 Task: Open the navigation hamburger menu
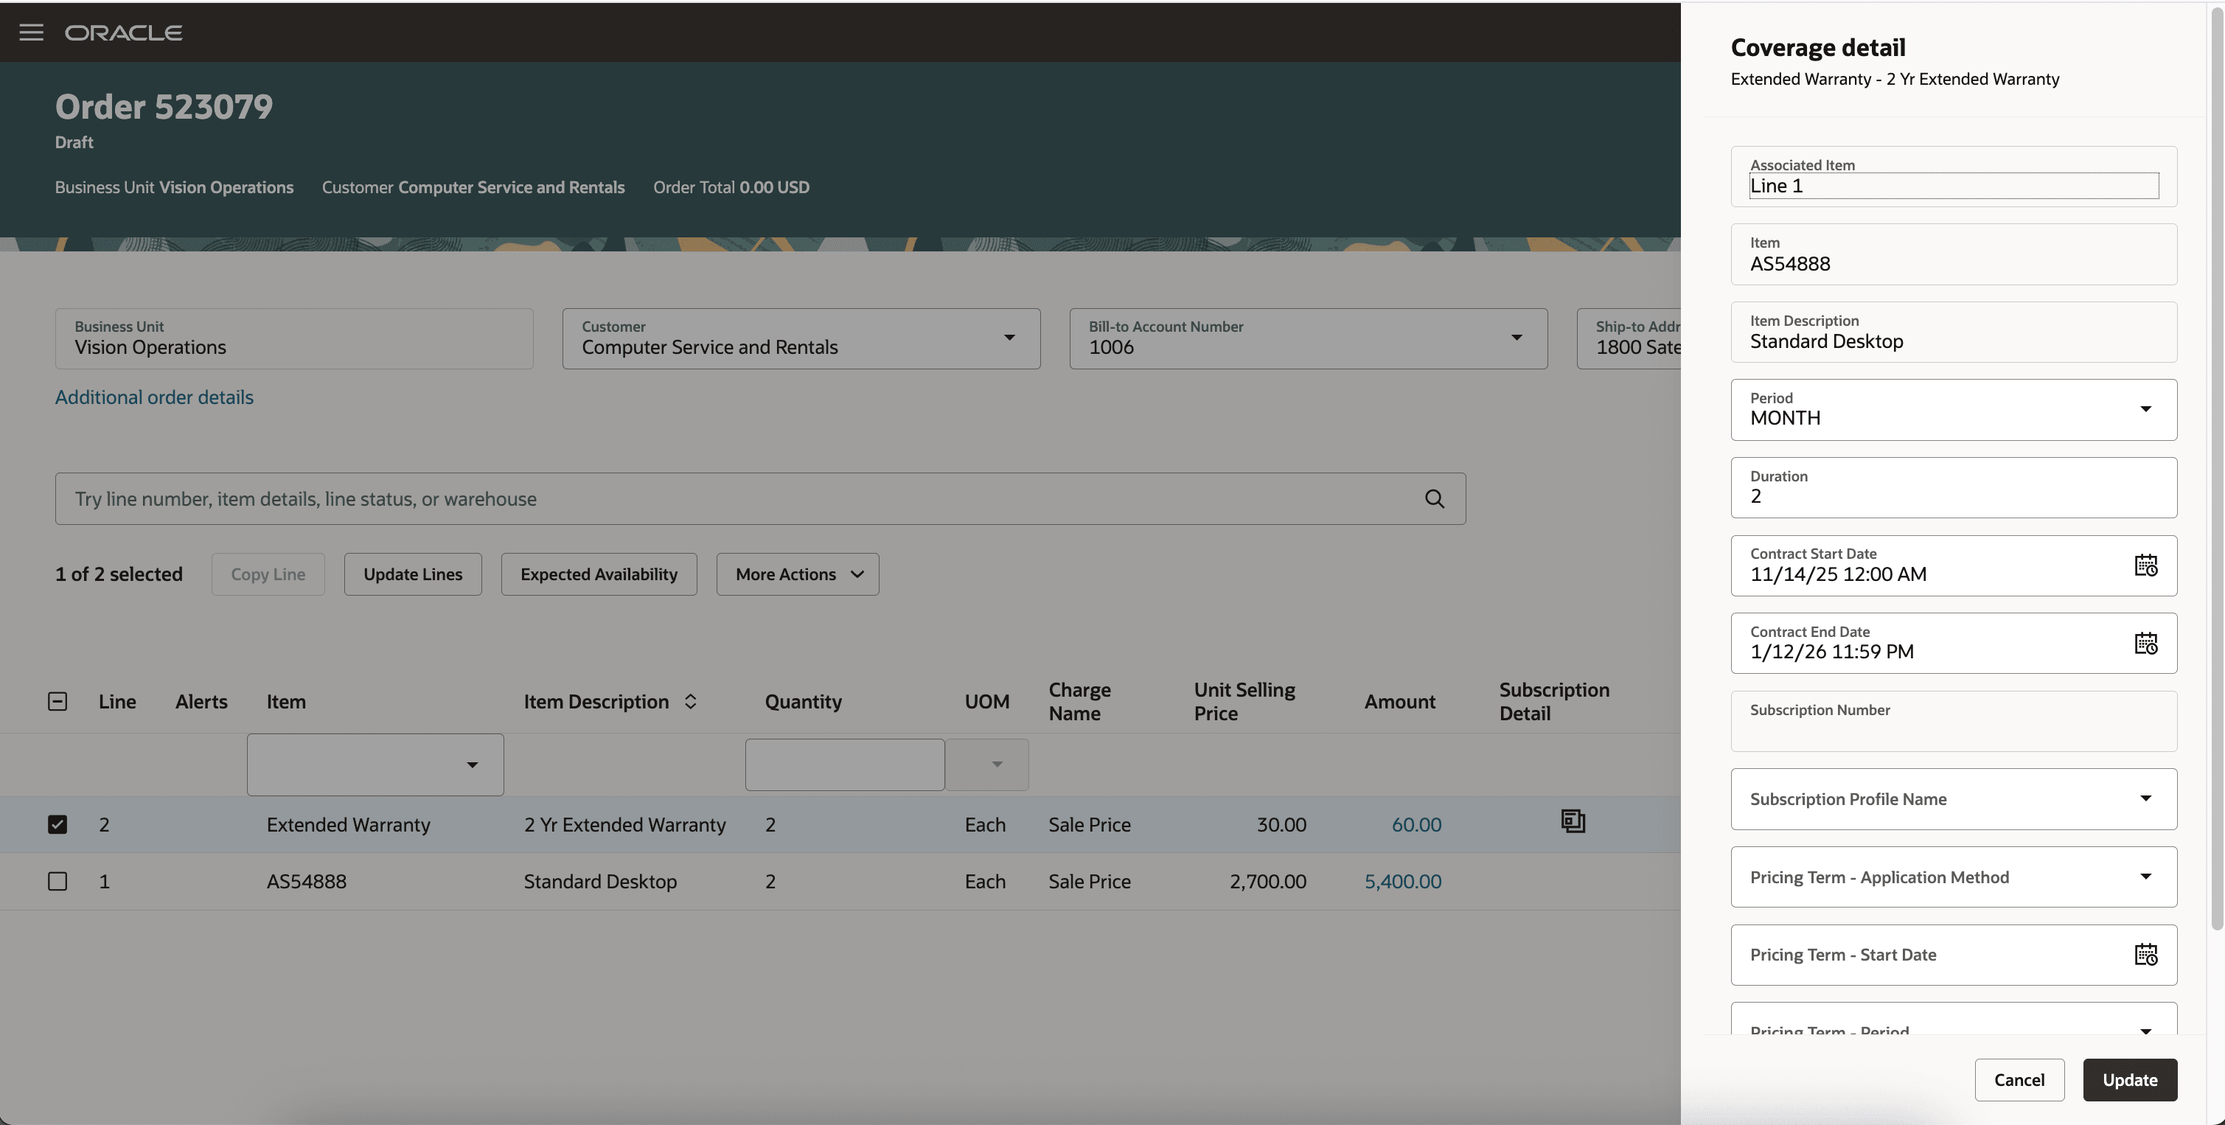[31, 32]
